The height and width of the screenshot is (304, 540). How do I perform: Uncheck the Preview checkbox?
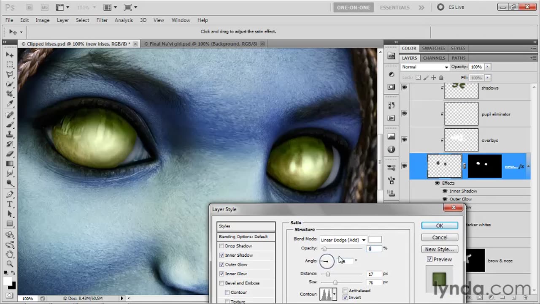429,259
